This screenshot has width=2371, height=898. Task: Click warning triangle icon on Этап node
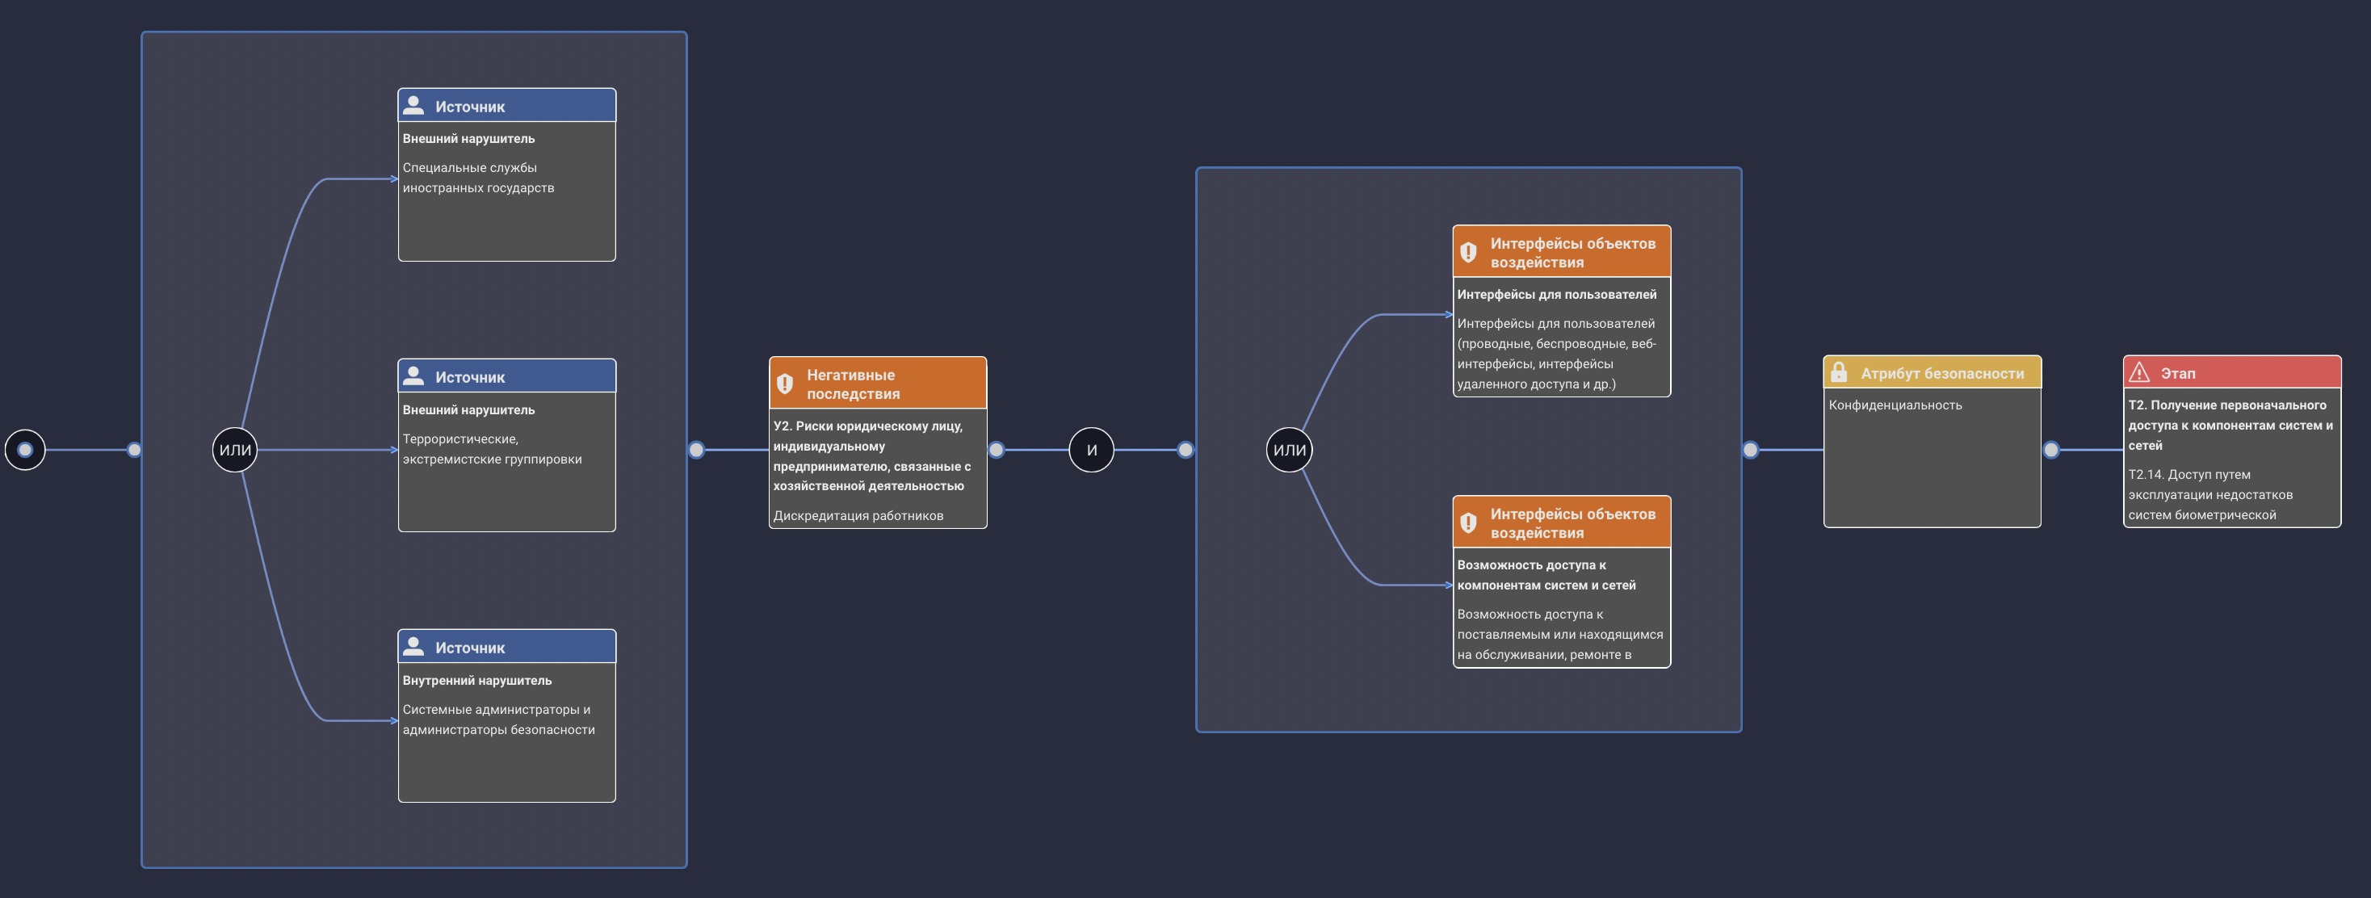[x=2139, y=371]
